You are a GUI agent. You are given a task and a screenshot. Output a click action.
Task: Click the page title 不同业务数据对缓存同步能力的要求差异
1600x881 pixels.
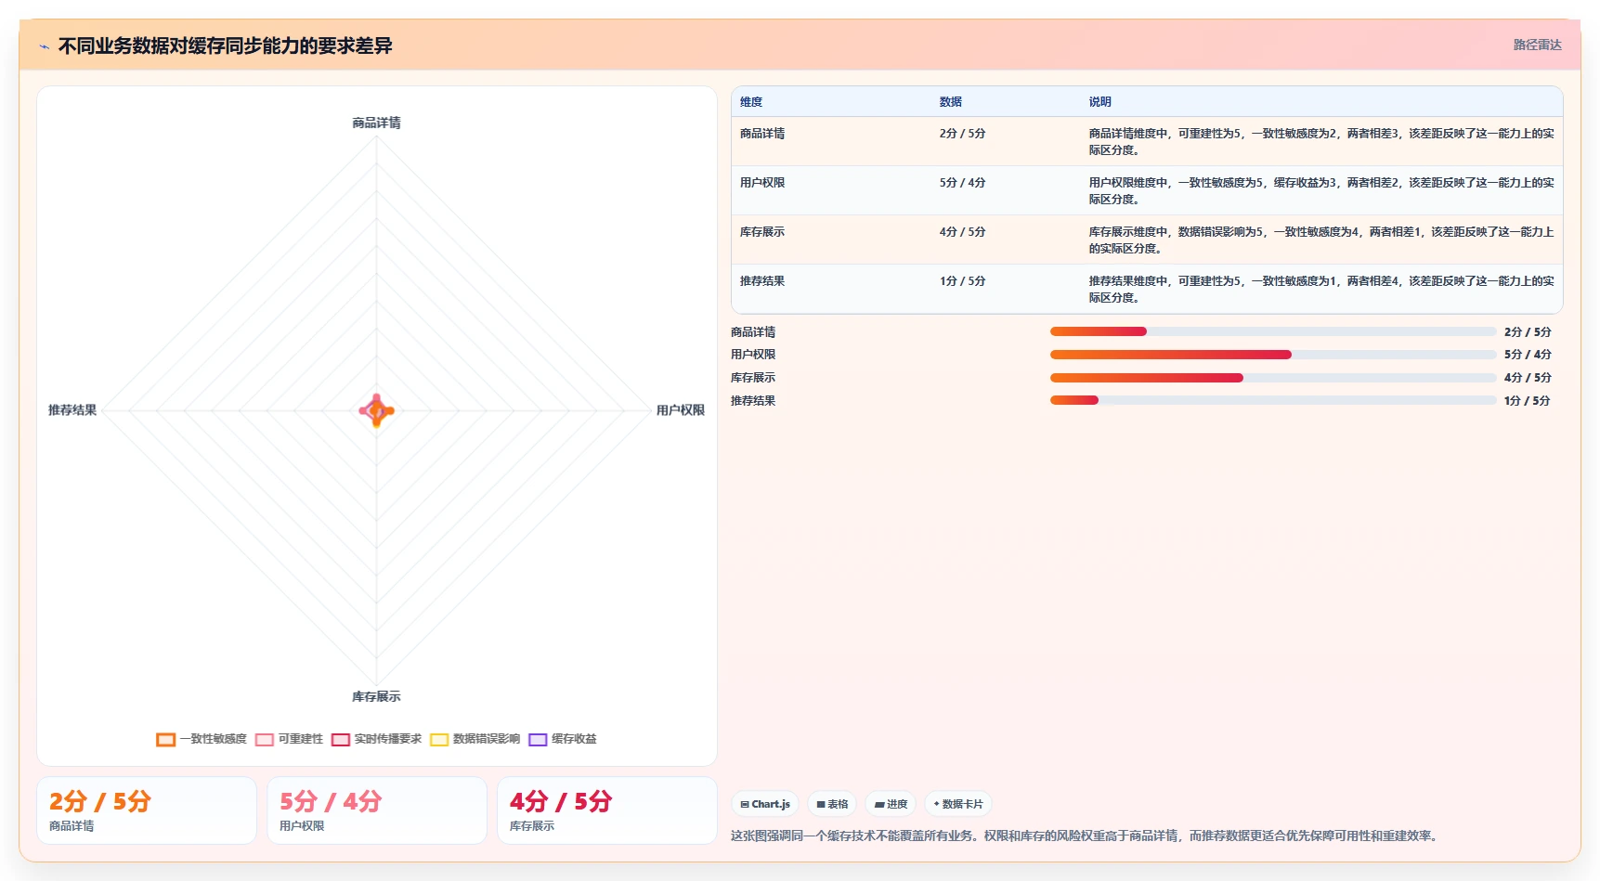tap(226, 45)
